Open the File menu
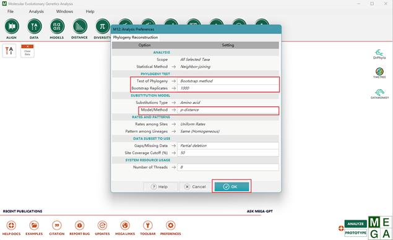The height and width of the screenshot is (240, 393). pyautogui.click(x=11, y=12)
